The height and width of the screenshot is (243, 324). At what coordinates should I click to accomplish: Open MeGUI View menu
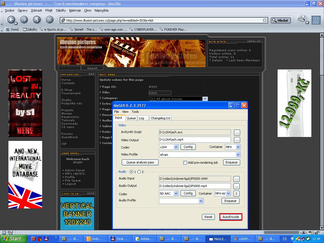(125, 112)
